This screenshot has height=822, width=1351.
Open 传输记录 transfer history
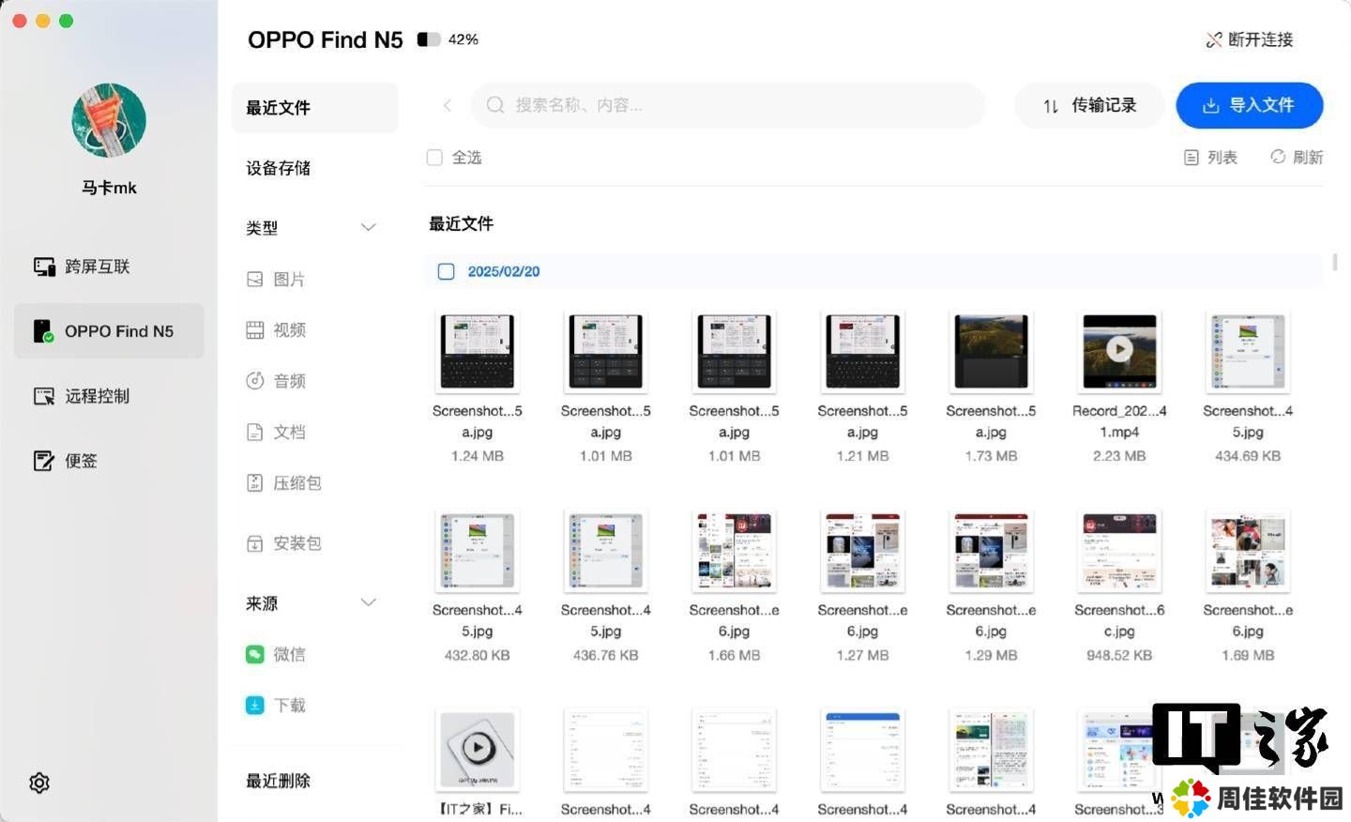[1089, 105]
